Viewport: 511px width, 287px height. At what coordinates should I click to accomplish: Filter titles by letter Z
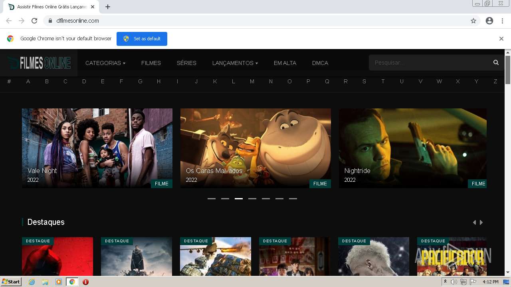(495, 81)
